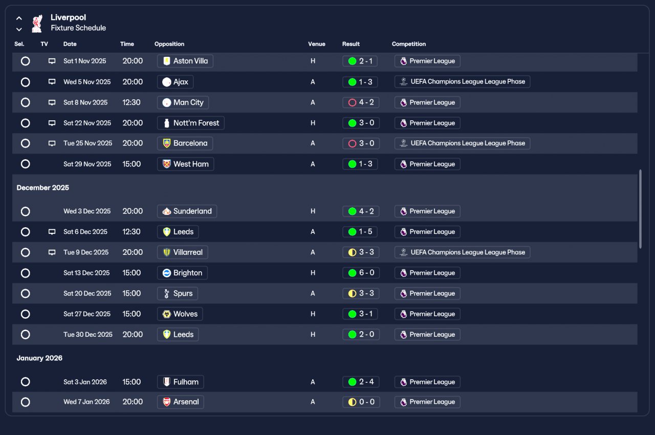Image resolution: width=655 pixels, height=435 pixels.
Task: Select the Brighton fixture radio button
Action: (x=25, y=273)
